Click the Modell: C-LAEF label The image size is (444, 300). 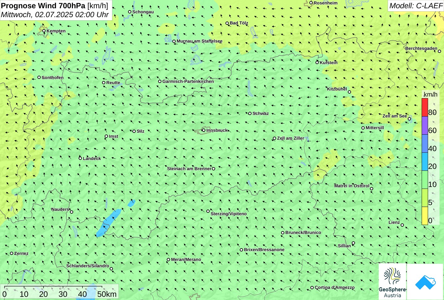(x=415, y=5)
